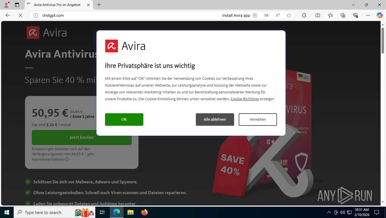The image size is (386, 218).
Task: Open Task View on the taskbar
Action: [x=102, y=212]
